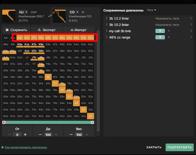196x155 pixels.
Task: Click Назначить теги for 3b 10.2 liniar
Action: pos(167,25)
